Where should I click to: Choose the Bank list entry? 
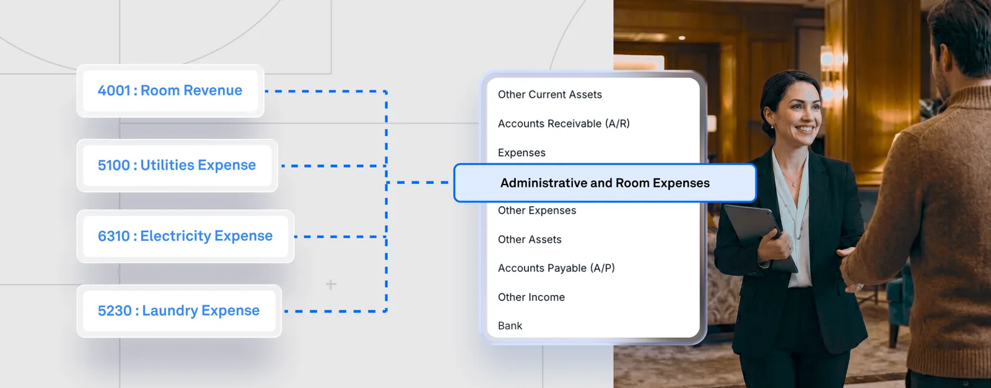pyautogui.click(x=510, y=326)
